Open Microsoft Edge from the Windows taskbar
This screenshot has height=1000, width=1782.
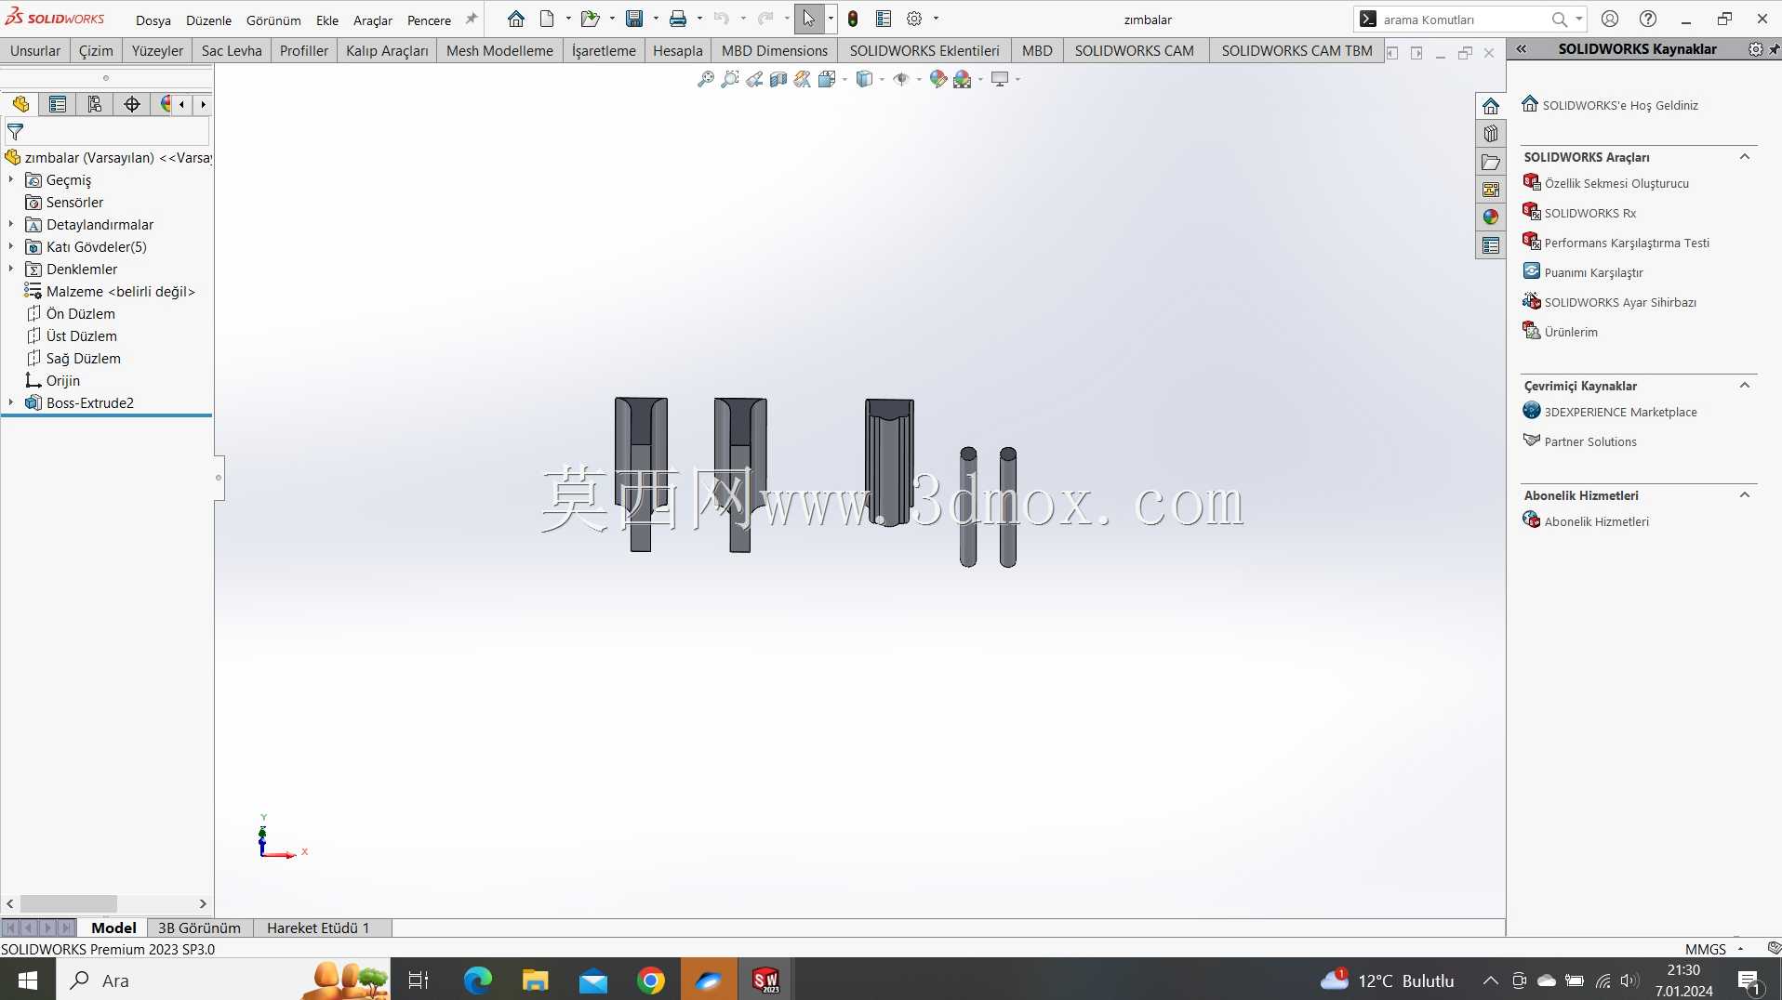(x=478, y=980)
